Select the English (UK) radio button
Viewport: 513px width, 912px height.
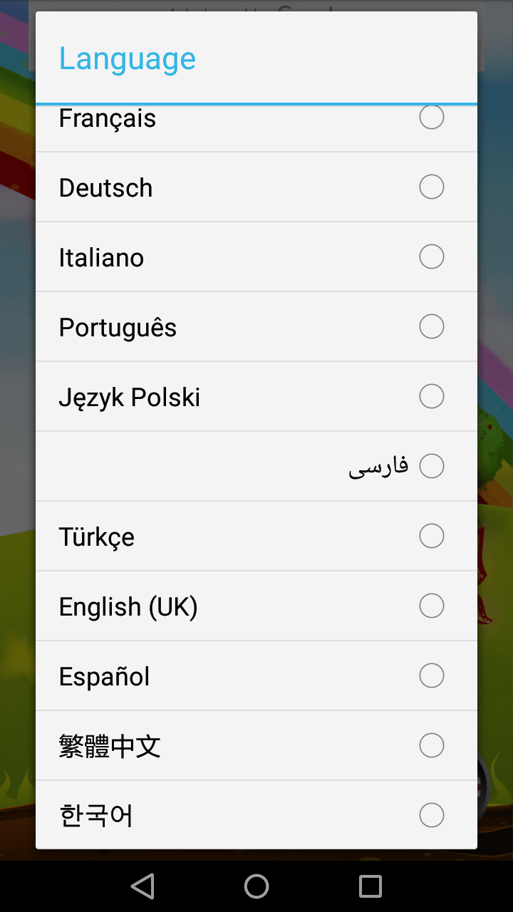432,606
